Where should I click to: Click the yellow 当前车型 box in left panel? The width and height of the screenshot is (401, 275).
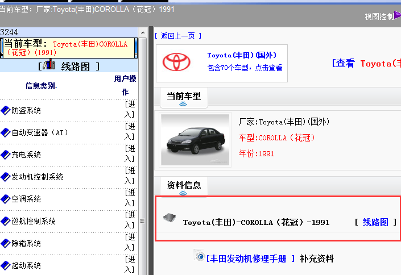point(69,48)
